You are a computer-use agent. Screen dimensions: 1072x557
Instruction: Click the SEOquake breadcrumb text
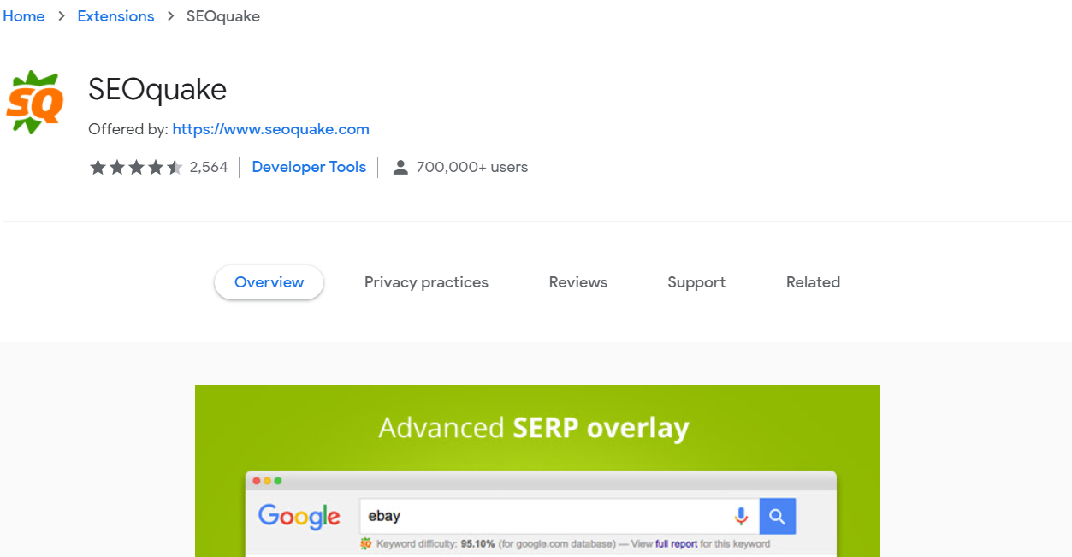click(x=223, y=16)
